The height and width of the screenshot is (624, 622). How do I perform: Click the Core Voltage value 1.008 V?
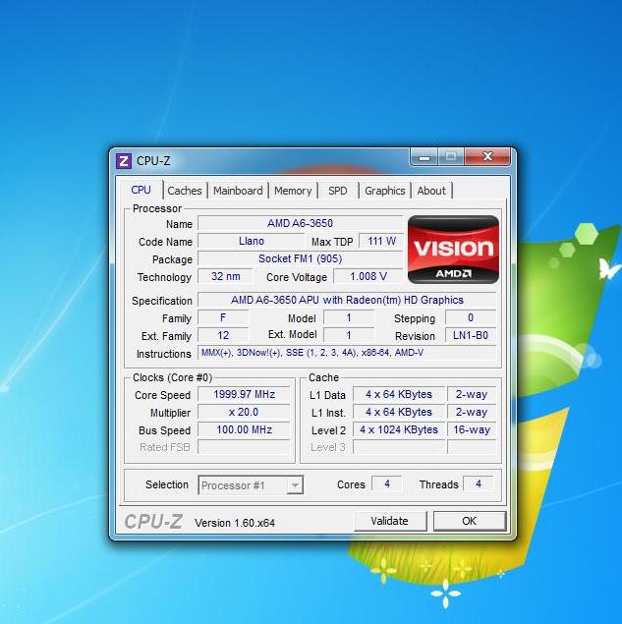coord(368,276)
